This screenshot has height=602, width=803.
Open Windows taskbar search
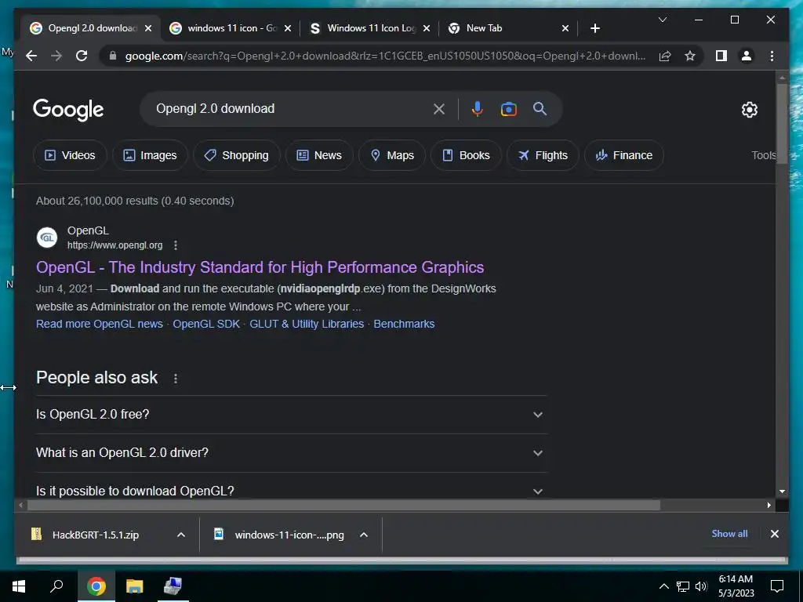(x=56, y=586)
